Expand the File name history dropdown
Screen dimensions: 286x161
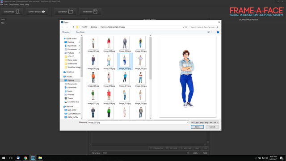[187, 123]
